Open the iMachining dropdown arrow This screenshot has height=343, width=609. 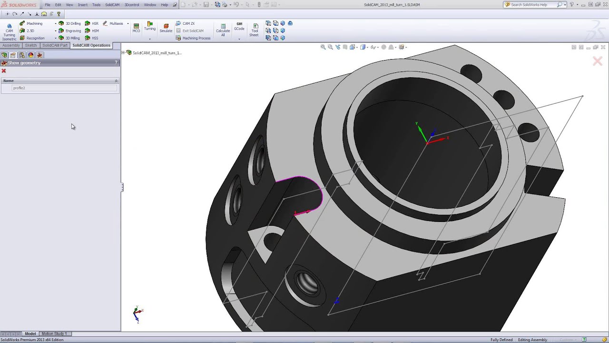pos(56,23)
